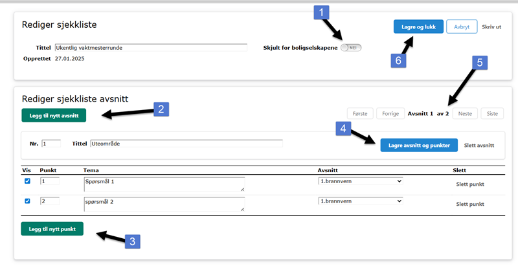Uncheck the Vis checkbox for punkt 1
518x266 pixels.
coord(27,182)
